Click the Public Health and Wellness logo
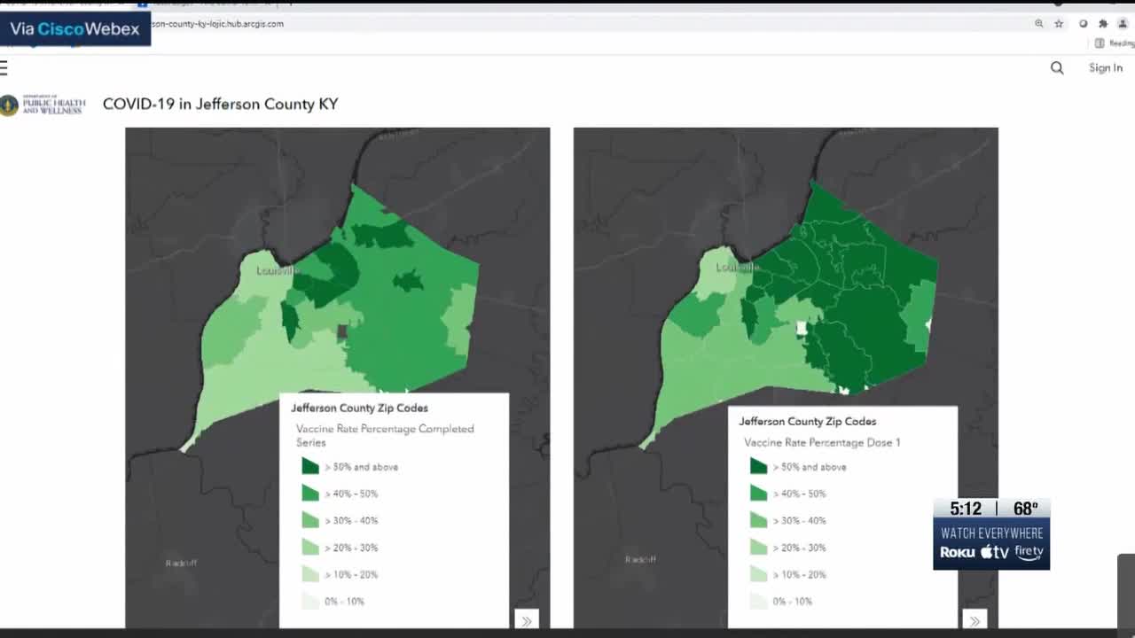The width and height of the screenshot is (1135, 638). (43, 105)
